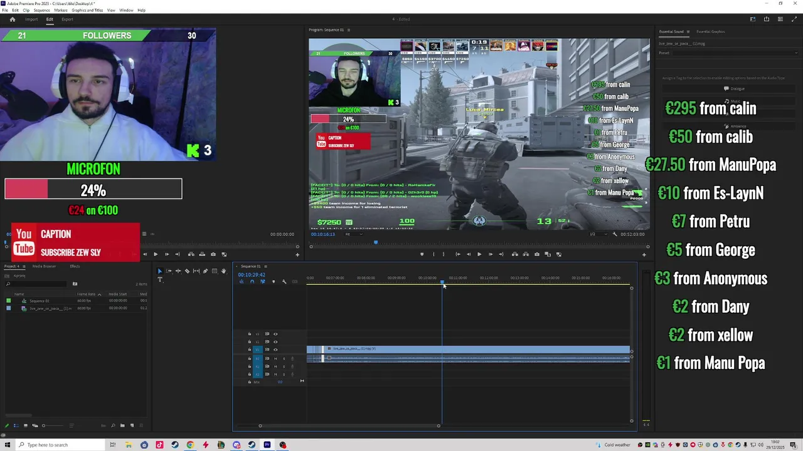Step forward one frame in Program monitor
The width and height of the screenshot is (803, 451).
491,254
